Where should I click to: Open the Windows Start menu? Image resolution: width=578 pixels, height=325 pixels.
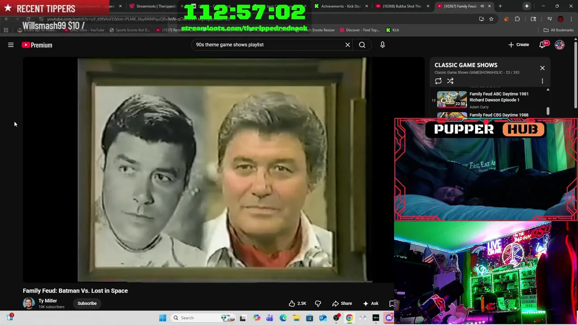pyautogui.click(x=163, y=318)
